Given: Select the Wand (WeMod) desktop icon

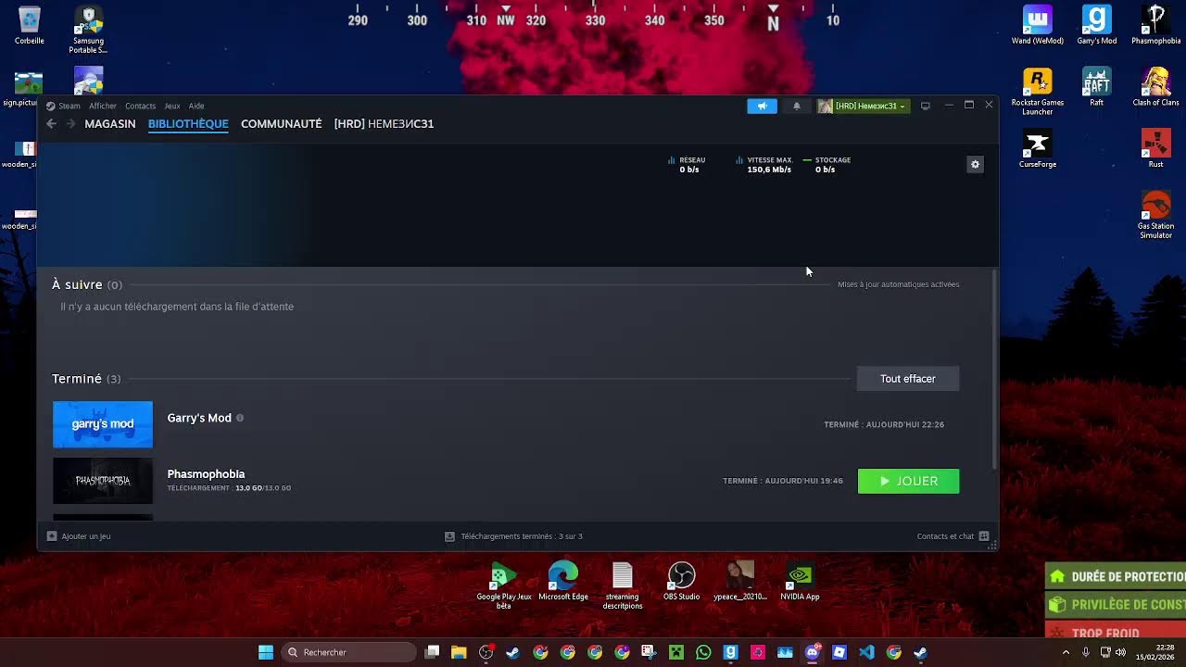Looking at the screenshot, I should click(x=1037, y=26).
